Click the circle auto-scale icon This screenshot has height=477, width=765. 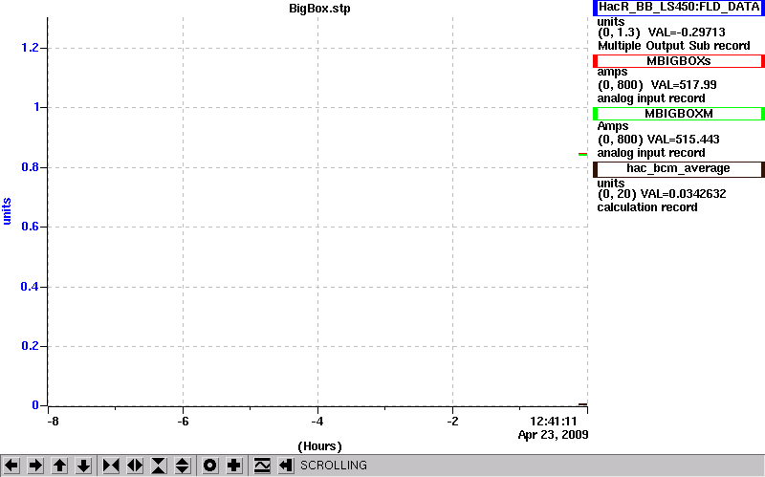209,466
